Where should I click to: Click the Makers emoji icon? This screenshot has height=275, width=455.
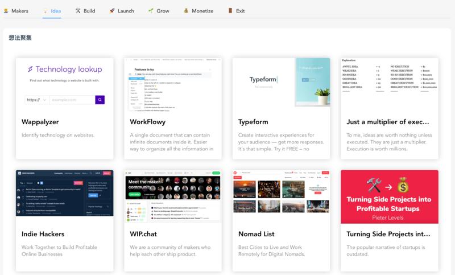(x=6, y=10)
